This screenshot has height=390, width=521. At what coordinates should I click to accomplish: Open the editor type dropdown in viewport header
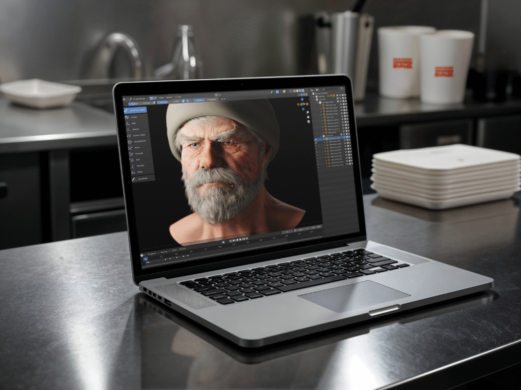point(125,100)
